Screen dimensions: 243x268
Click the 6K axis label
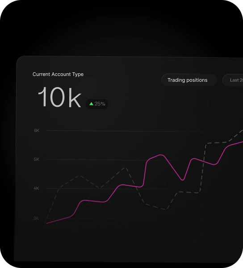37,130
